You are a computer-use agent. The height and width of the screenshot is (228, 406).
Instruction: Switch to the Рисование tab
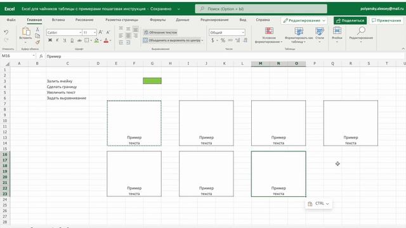[x=84, y=20]
